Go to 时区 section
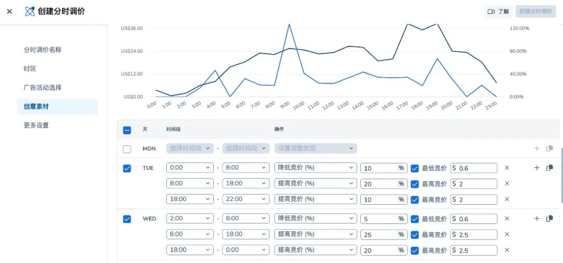 (30, 69)
